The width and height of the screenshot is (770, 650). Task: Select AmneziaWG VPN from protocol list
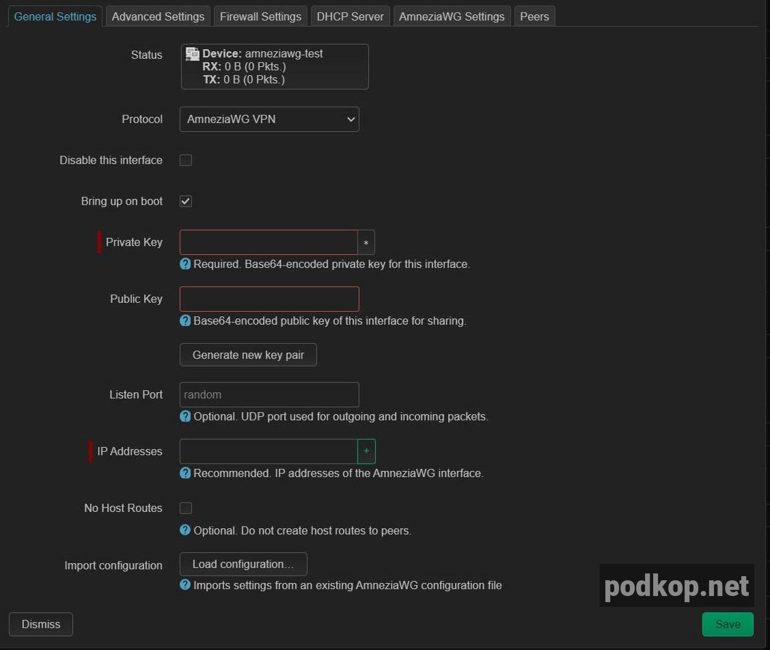269,119
